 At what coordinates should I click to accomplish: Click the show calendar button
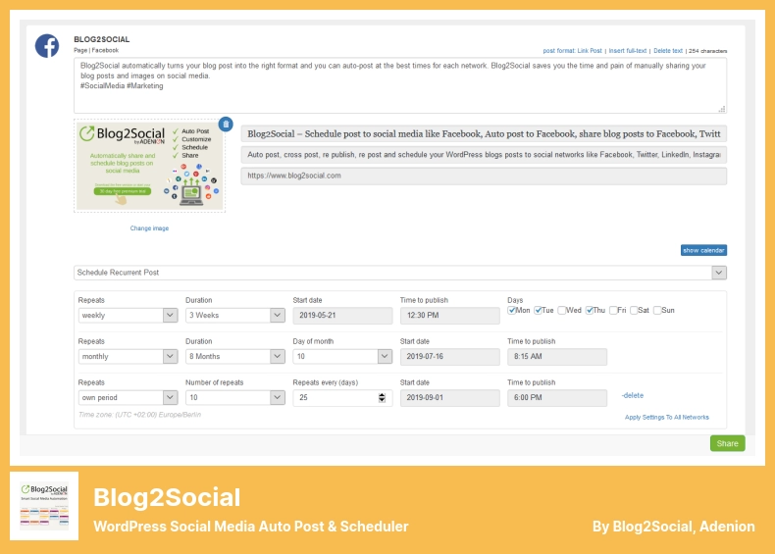[x=703, y=251]
